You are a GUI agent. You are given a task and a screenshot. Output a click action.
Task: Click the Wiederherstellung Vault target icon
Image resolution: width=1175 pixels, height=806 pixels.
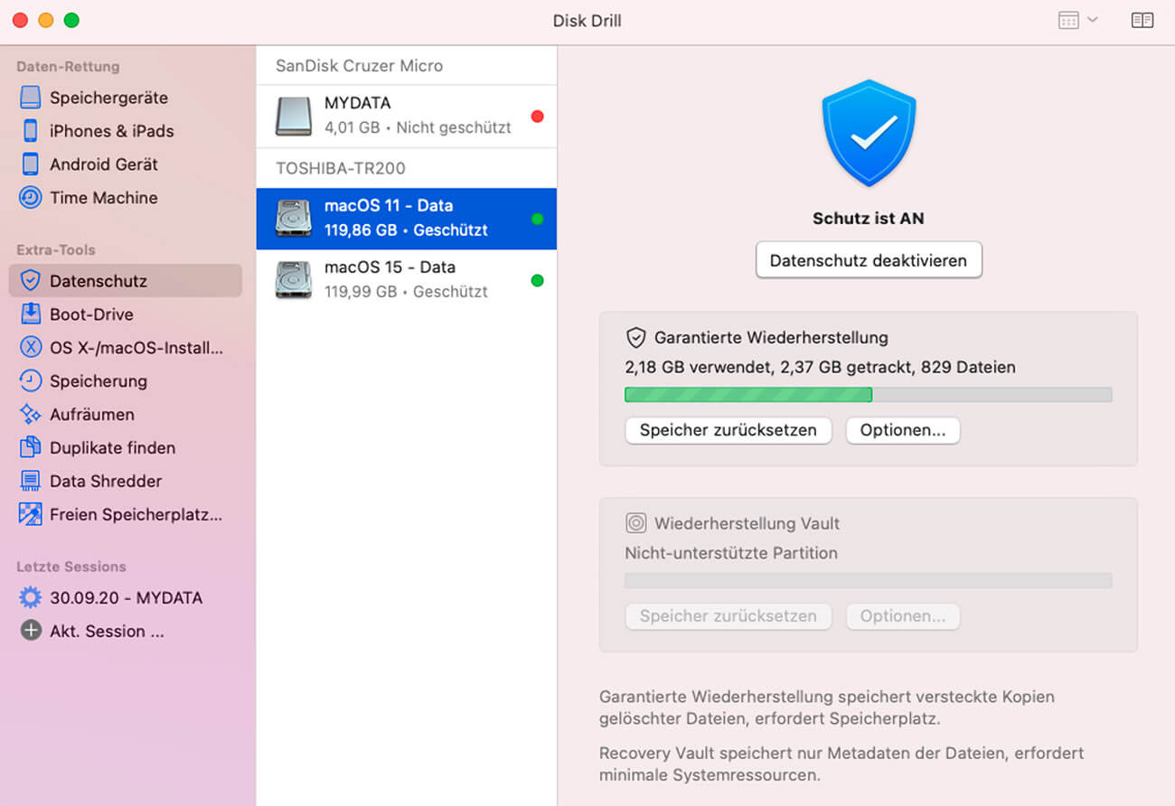(x=636, y=523)
